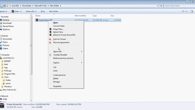The height and width of the screenshot is (110, 195).
Task: Click the navigation pane scroll down arrow
Action: [31, 101]
